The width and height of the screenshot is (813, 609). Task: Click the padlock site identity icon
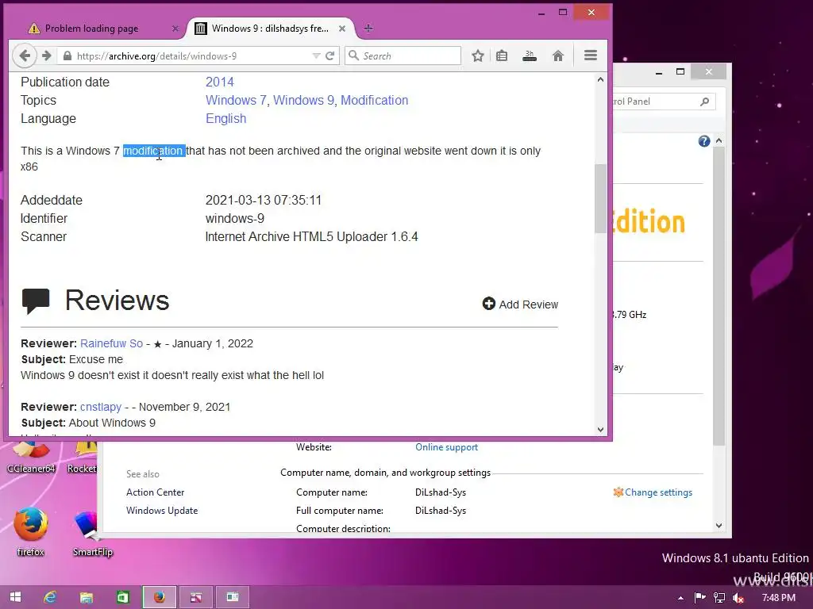coord(67,56)
